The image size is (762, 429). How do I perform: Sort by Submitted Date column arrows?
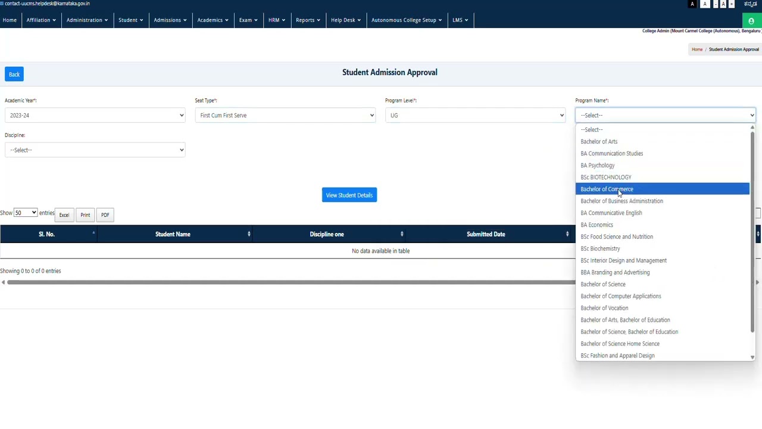click(567, 234)
